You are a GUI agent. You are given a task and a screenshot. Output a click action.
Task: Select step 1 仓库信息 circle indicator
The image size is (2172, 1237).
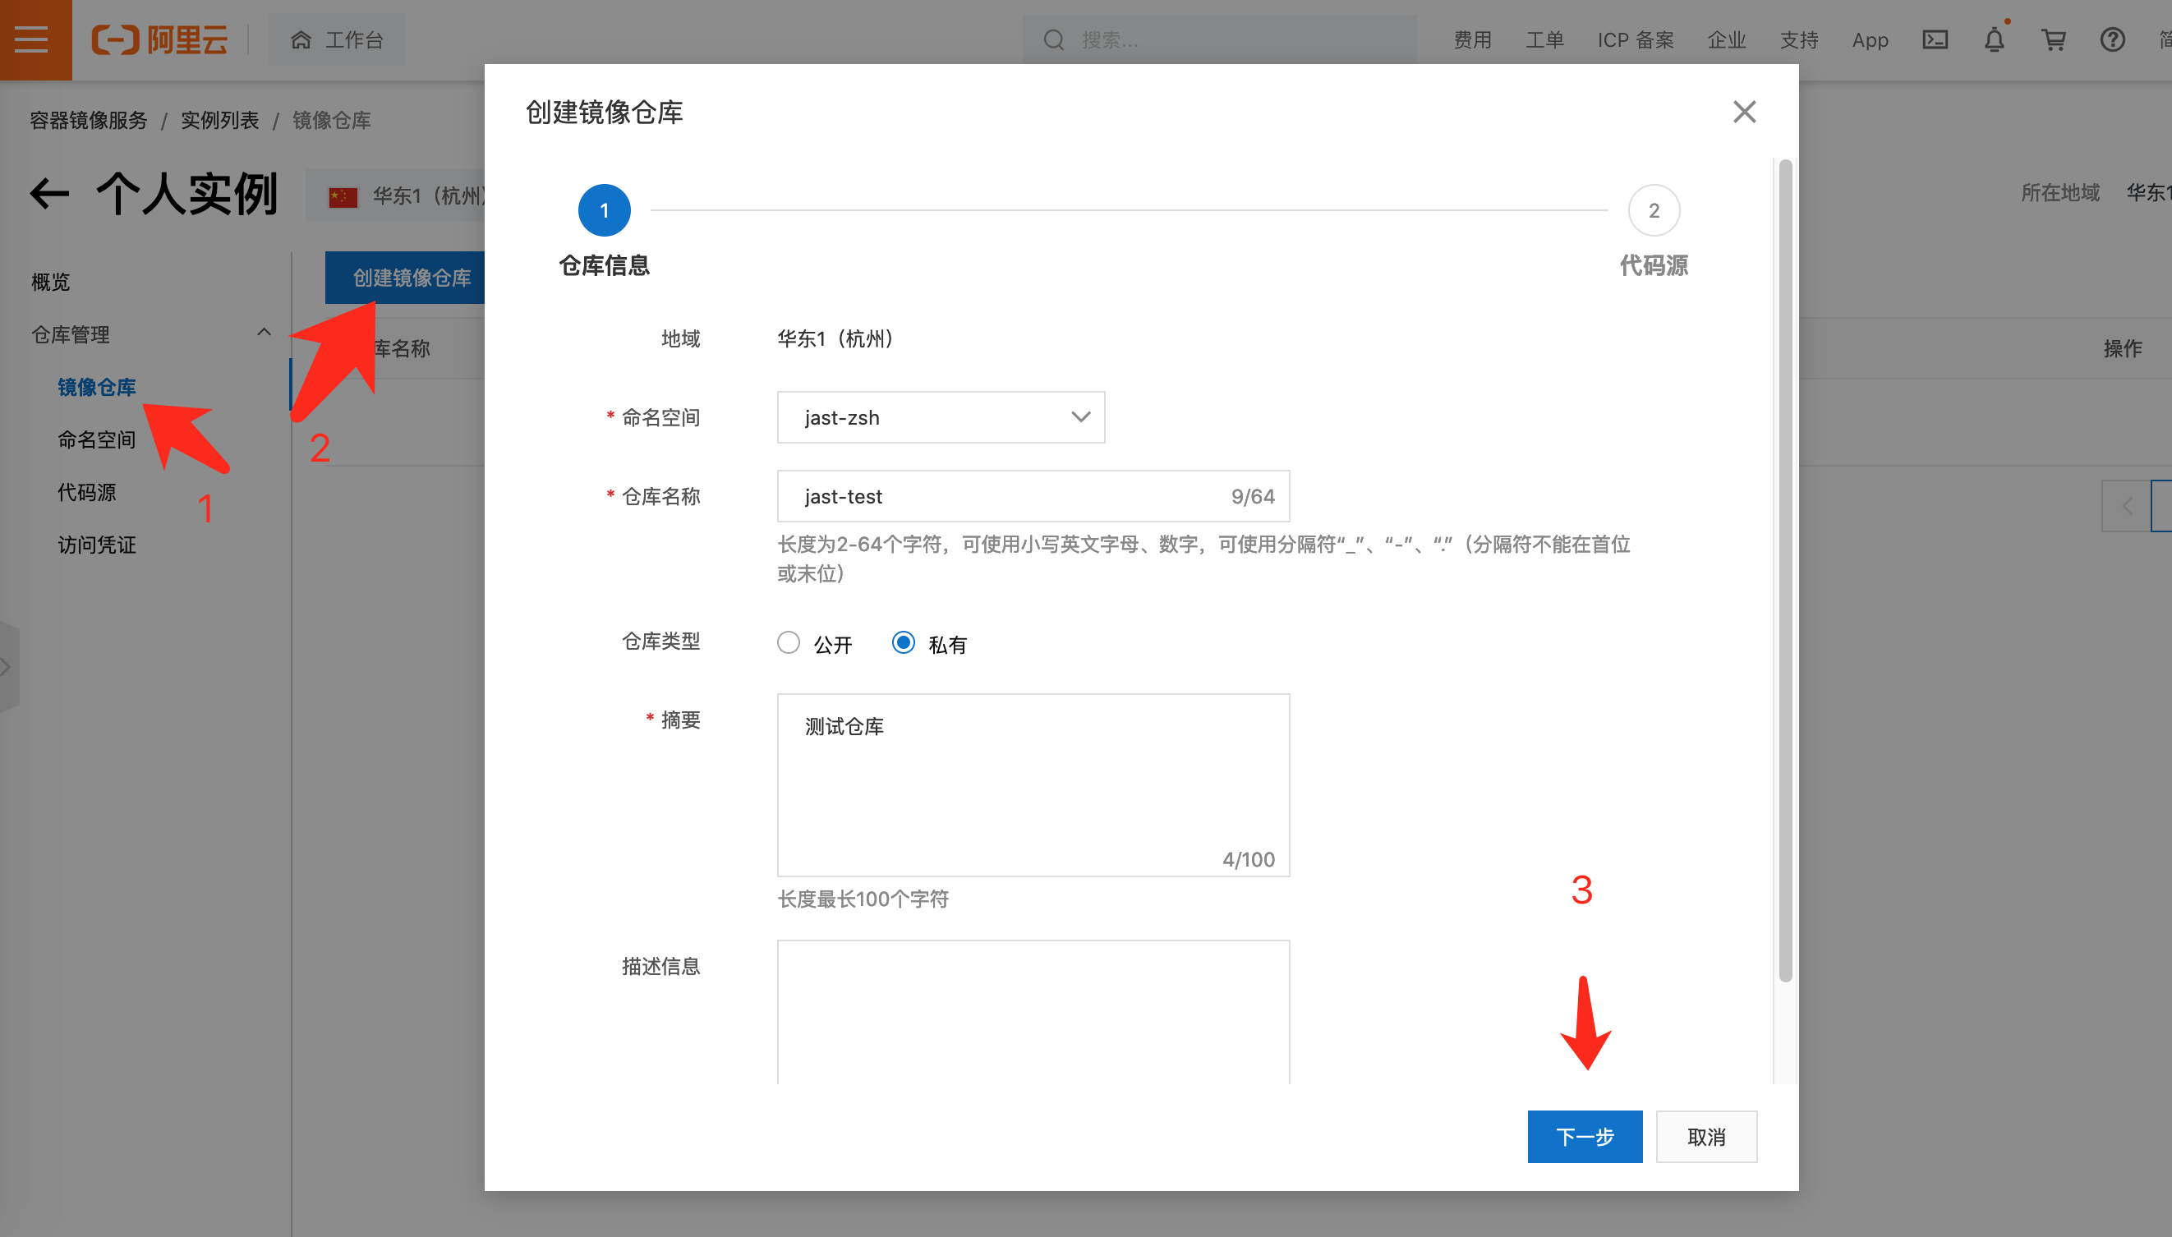[604, 209]
